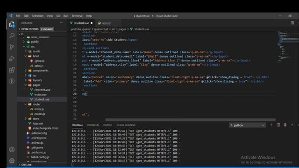Click the split editor icon
Viewport: 299px width, 168px height.
pyautogui.click(x=292, y=23)
